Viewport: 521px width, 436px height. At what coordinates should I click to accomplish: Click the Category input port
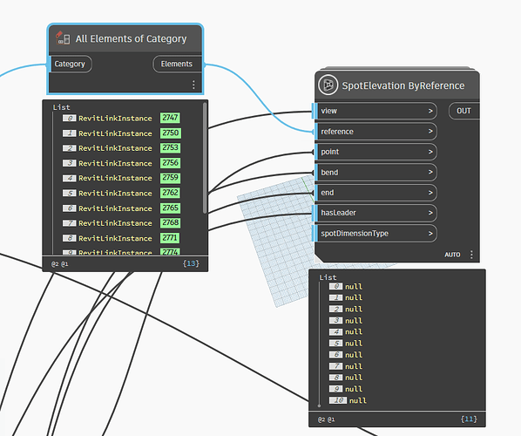pos(70,64)
